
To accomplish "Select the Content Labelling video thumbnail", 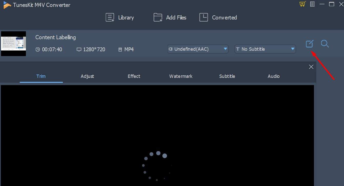I will 13,44.
